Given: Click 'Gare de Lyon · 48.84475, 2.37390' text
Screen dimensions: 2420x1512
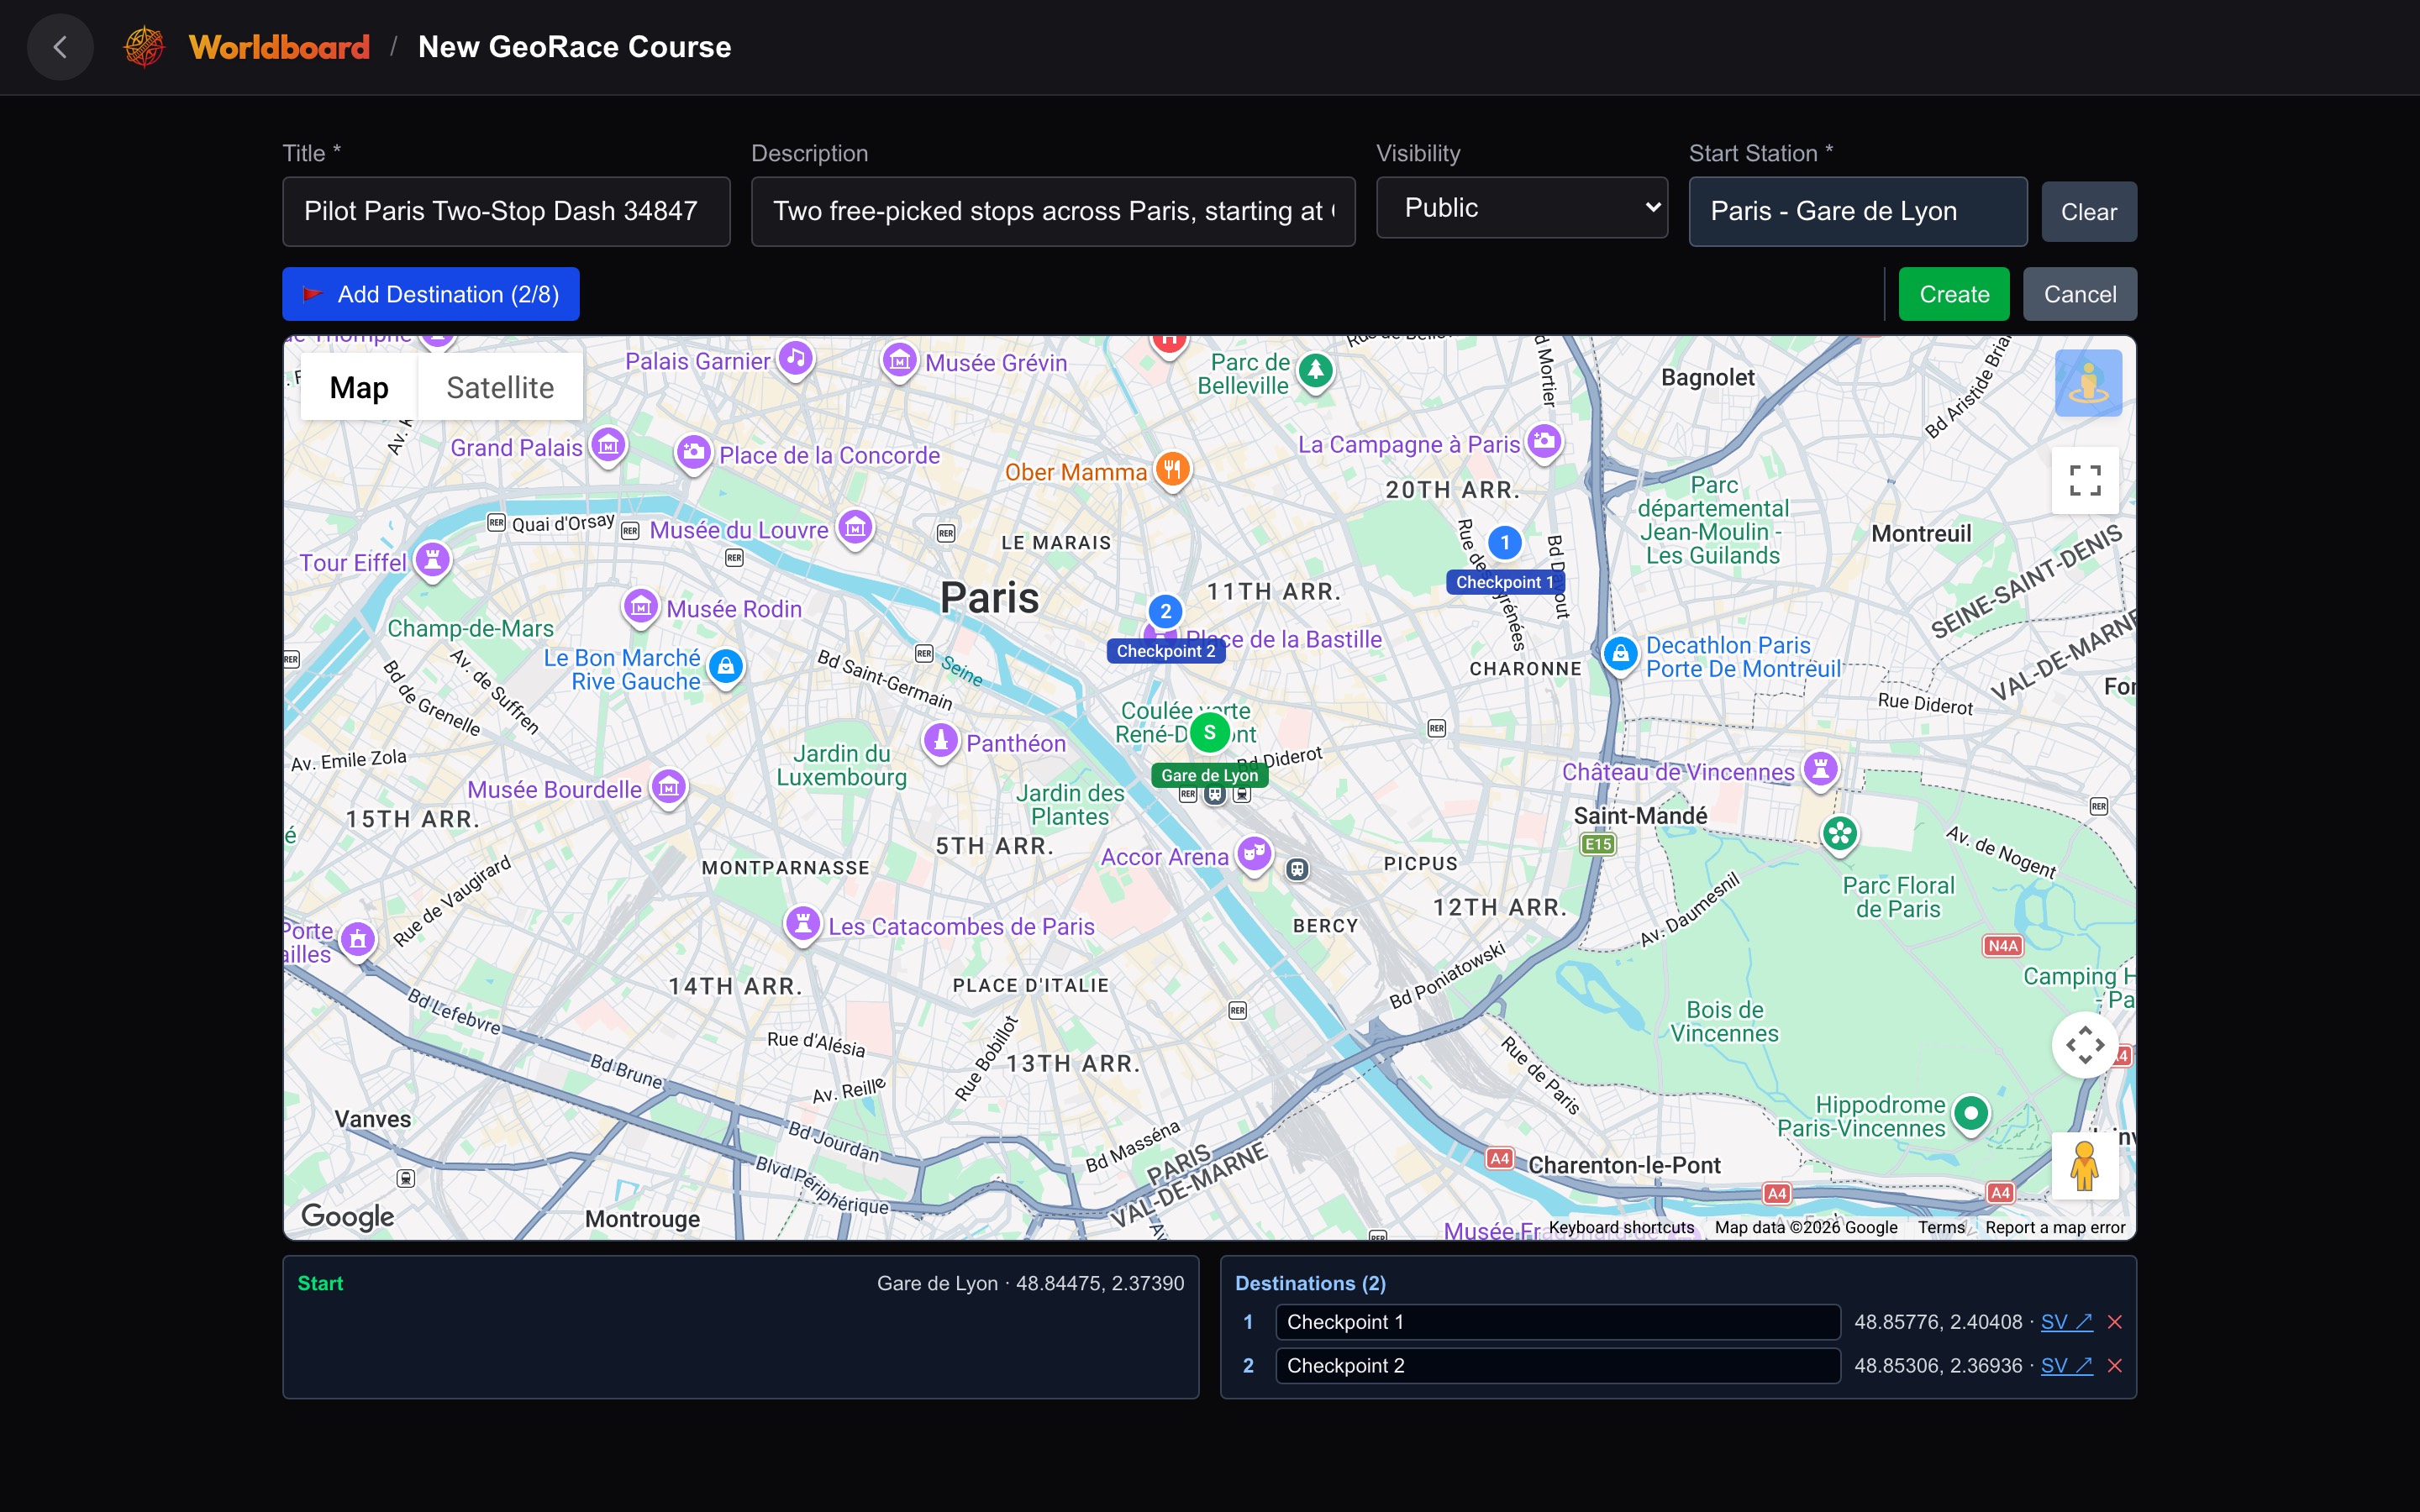Looking at the screenshot, I should 1030,1283.
